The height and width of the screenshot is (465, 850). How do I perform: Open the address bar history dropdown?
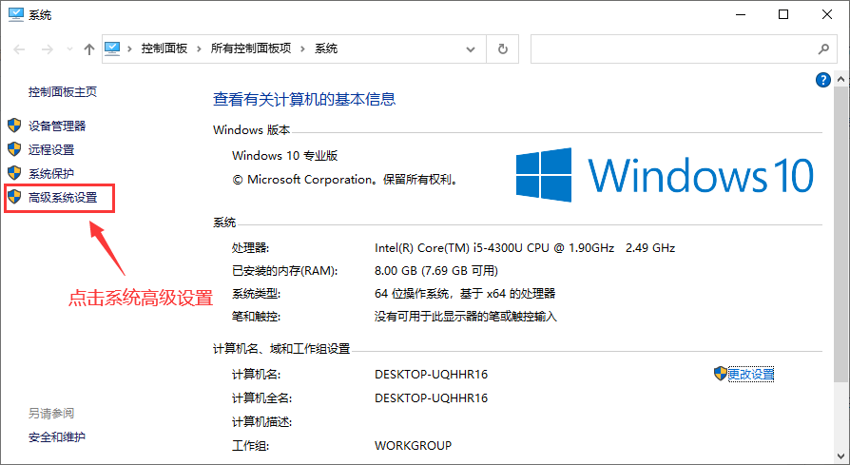click(x=471, y=49)
